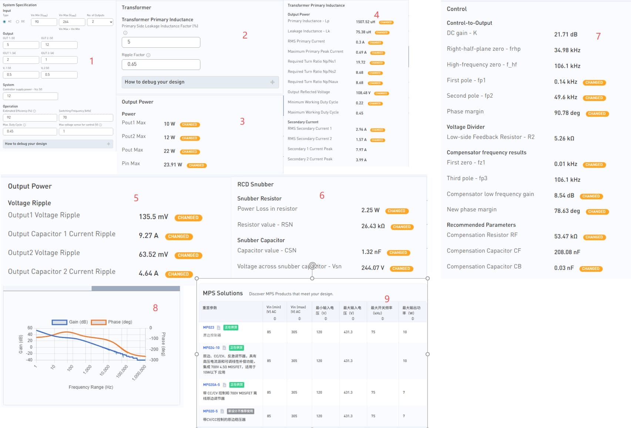Click the orange Phase (deg) legend swatch
631x428 pixels.
(x=98, y=322)
